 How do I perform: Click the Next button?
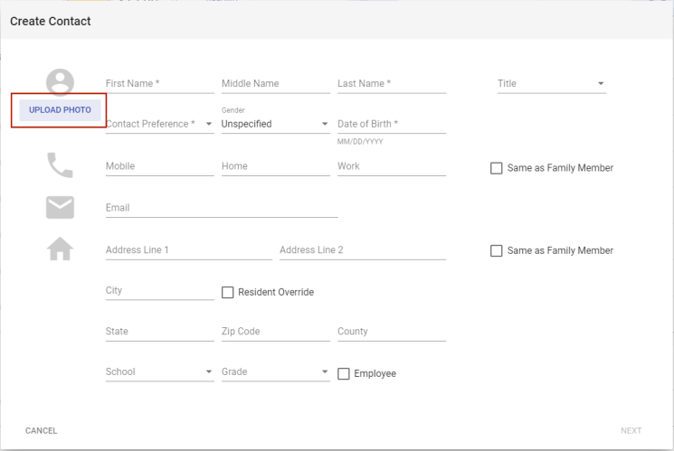(x=631, y=431)
